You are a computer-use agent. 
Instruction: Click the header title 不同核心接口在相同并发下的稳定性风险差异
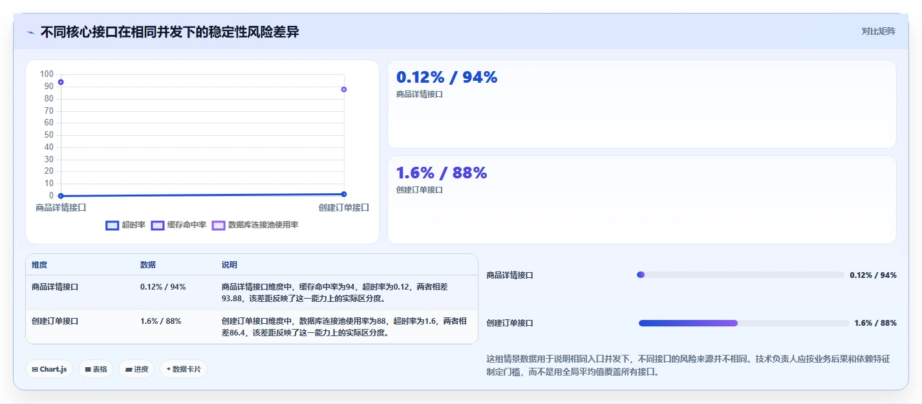170,32
